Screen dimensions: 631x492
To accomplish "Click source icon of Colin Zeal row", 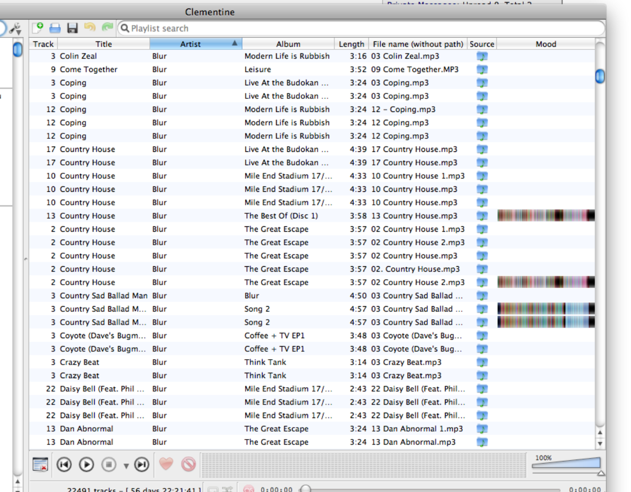I will pos(482,56).
